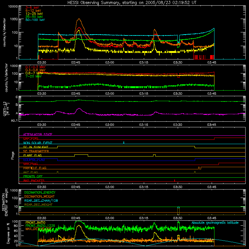Image resolution: width=249 pixels, height=249 pixels.
Task: Click the raised FLARE_FLAG segment near 02:47
Action: point(81,154)
